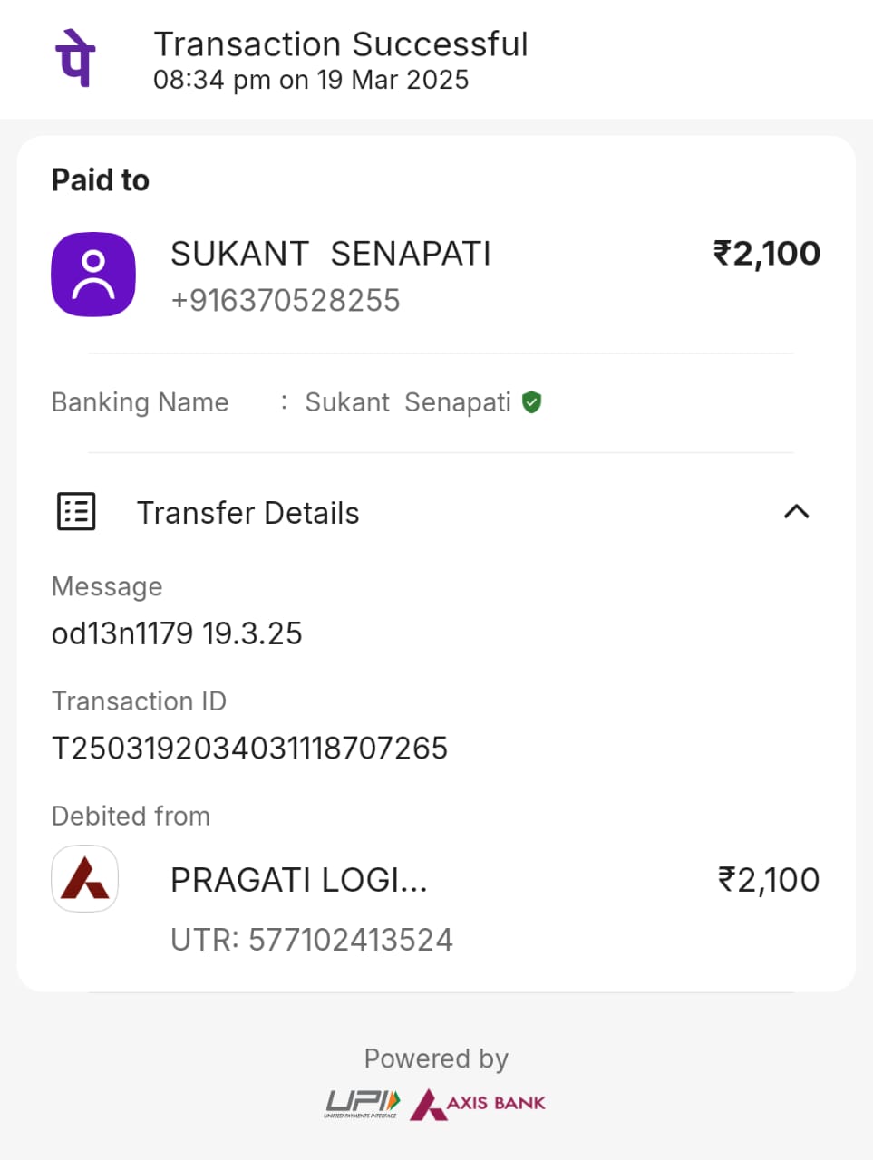
Task: Tap the UTR number text
Action: tap(312, 940)
